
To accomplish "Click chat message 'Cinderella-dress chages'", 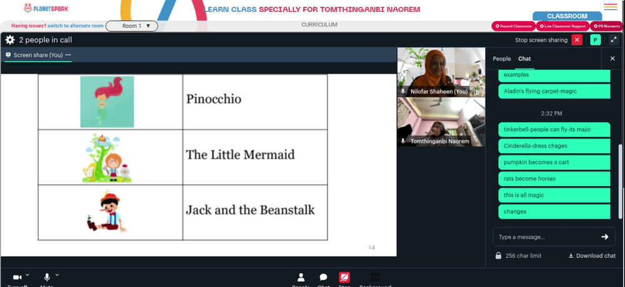I will (554, 146).
